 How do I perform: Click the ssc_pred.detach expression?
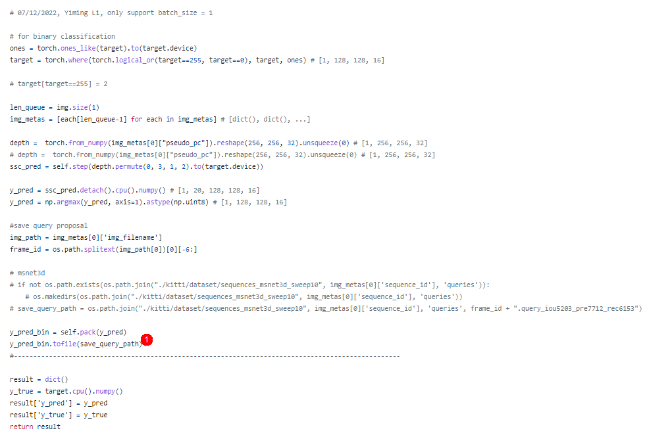[79, 190]
